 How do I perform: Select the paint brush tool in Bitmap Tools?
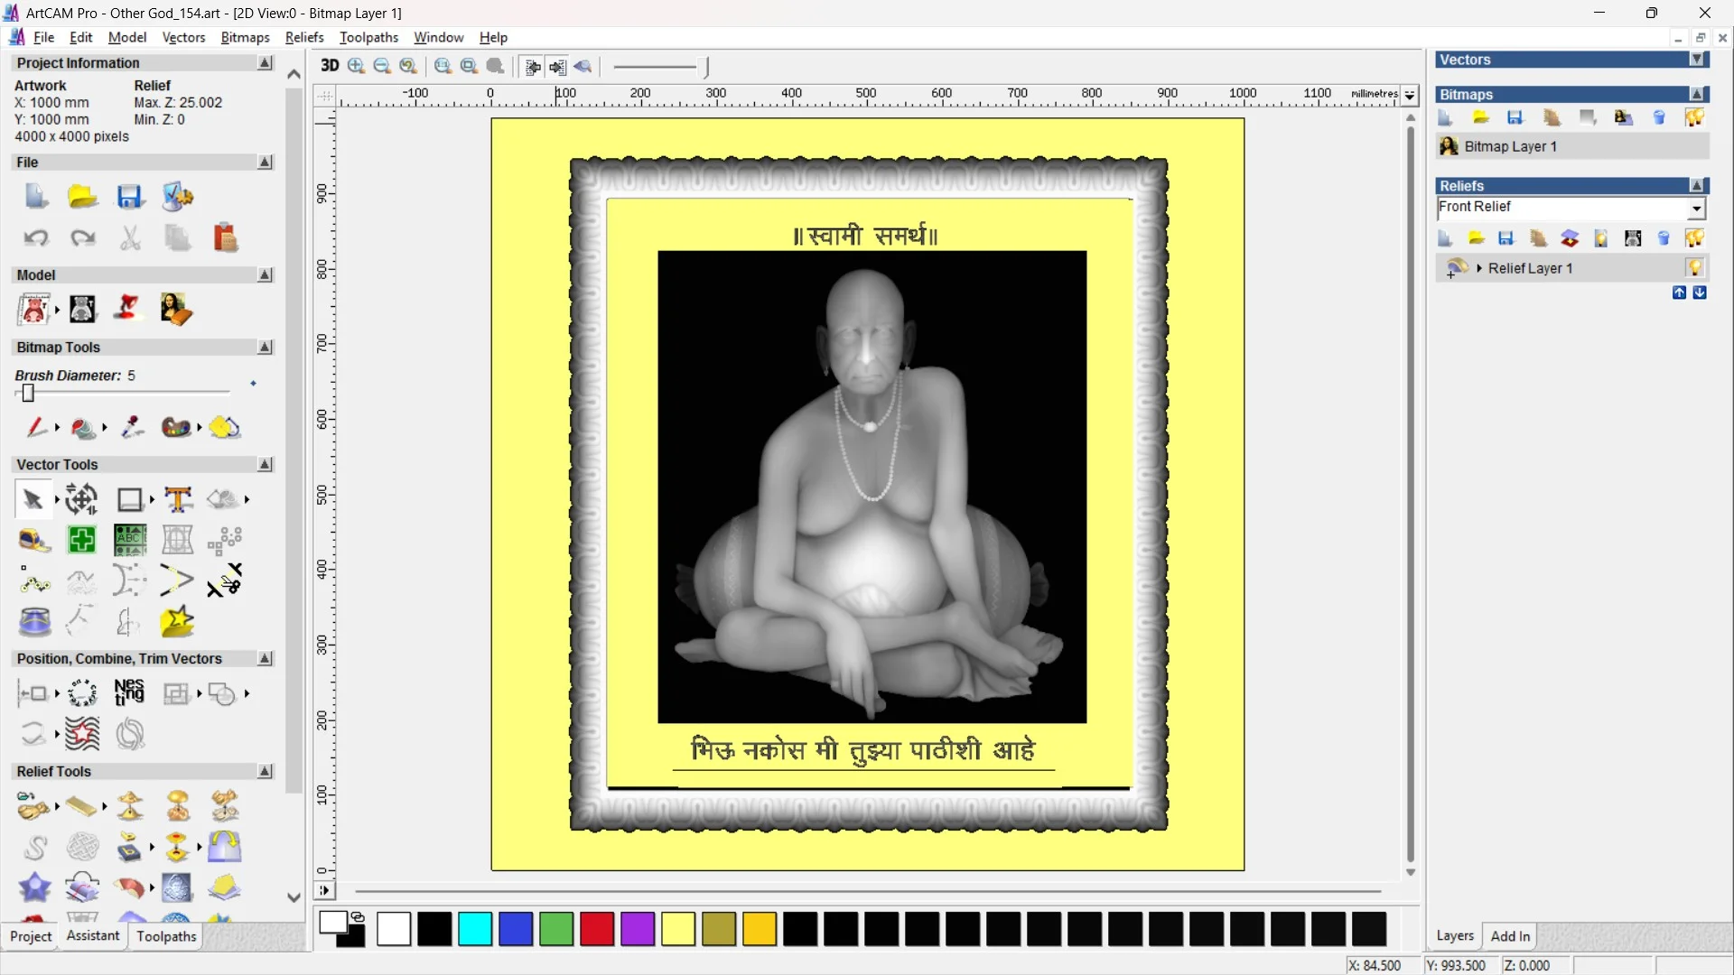(34, 427)
